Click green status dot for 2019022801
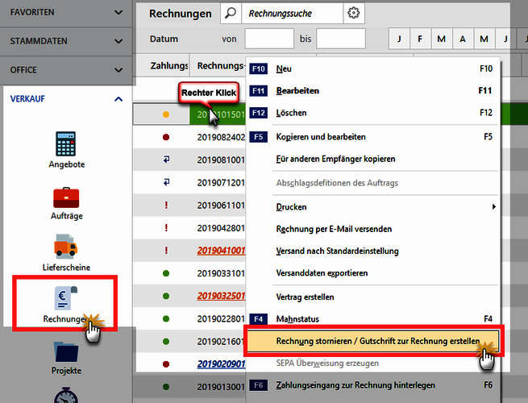Screen dimensions: 528x403 [x=166, y=319]
